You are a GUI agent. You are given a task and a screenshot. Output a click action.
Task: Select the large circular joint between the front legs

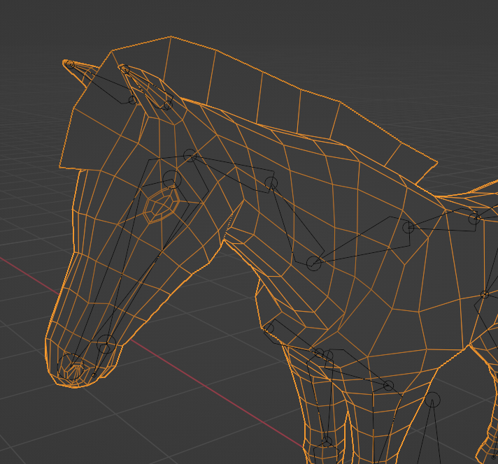433,399
